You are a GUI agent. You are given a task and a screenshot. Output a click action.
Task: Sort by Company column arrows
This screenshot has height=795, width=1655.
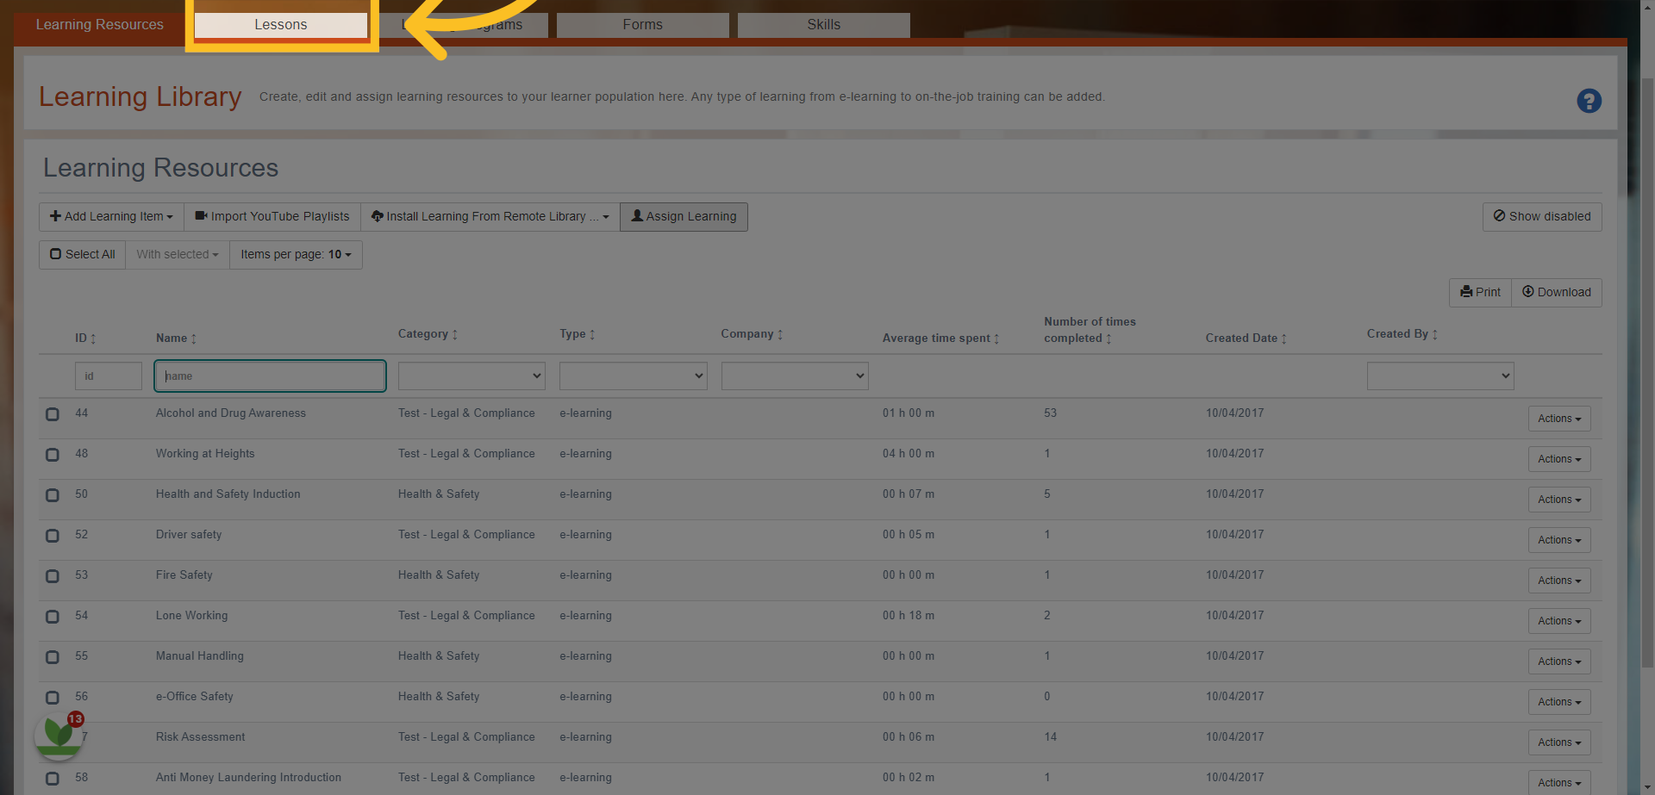(x=780, y=334)
